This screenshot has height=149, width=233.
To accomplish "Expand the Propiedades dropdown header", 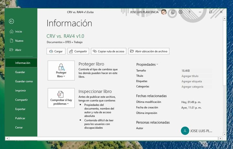I will [147, 64].
